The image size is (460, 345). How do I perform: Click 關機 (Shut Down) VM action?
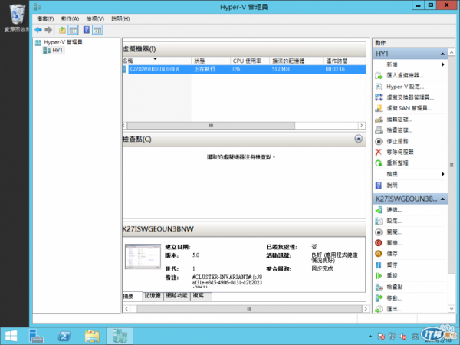394,243
